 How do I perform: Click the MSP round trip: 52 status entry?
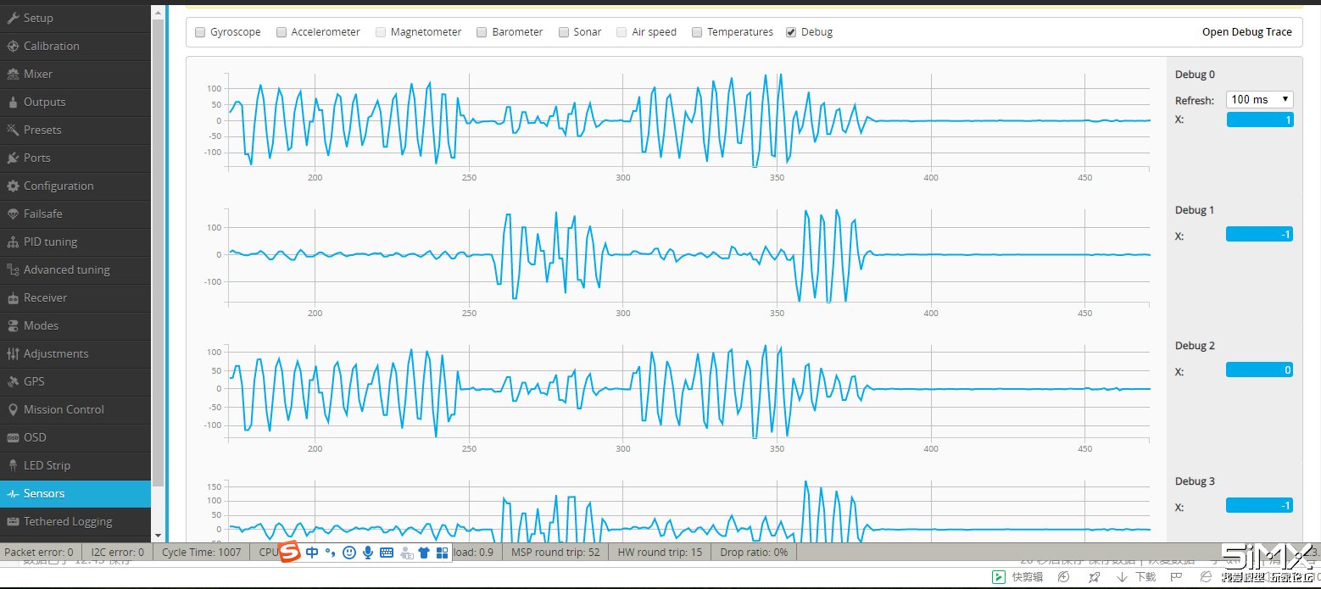pyautogui.click(x=555, y=552)
